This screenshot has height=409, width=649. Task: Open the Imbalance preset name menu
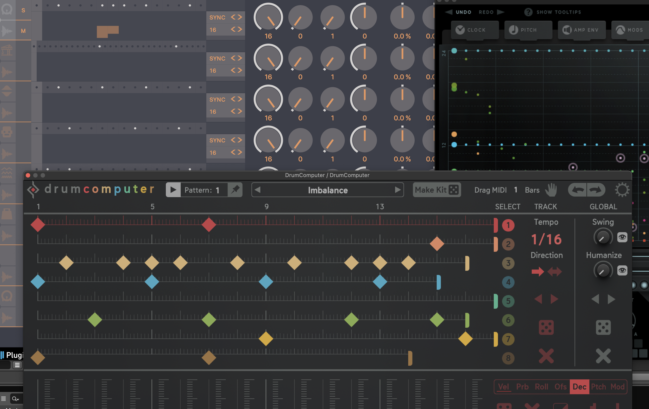click(328, 190)
